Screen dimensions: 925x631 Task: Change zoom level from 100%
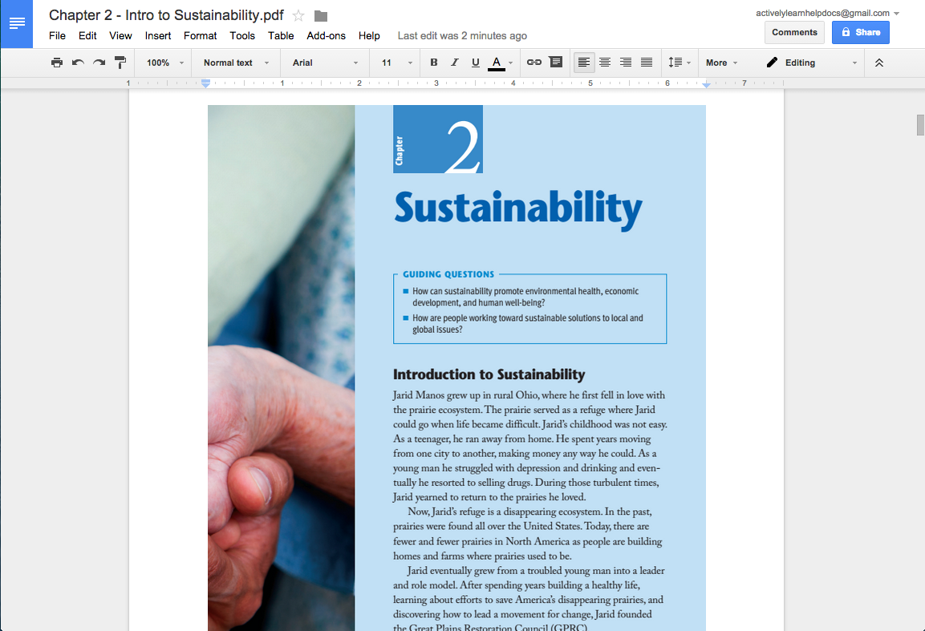(164, 63)
